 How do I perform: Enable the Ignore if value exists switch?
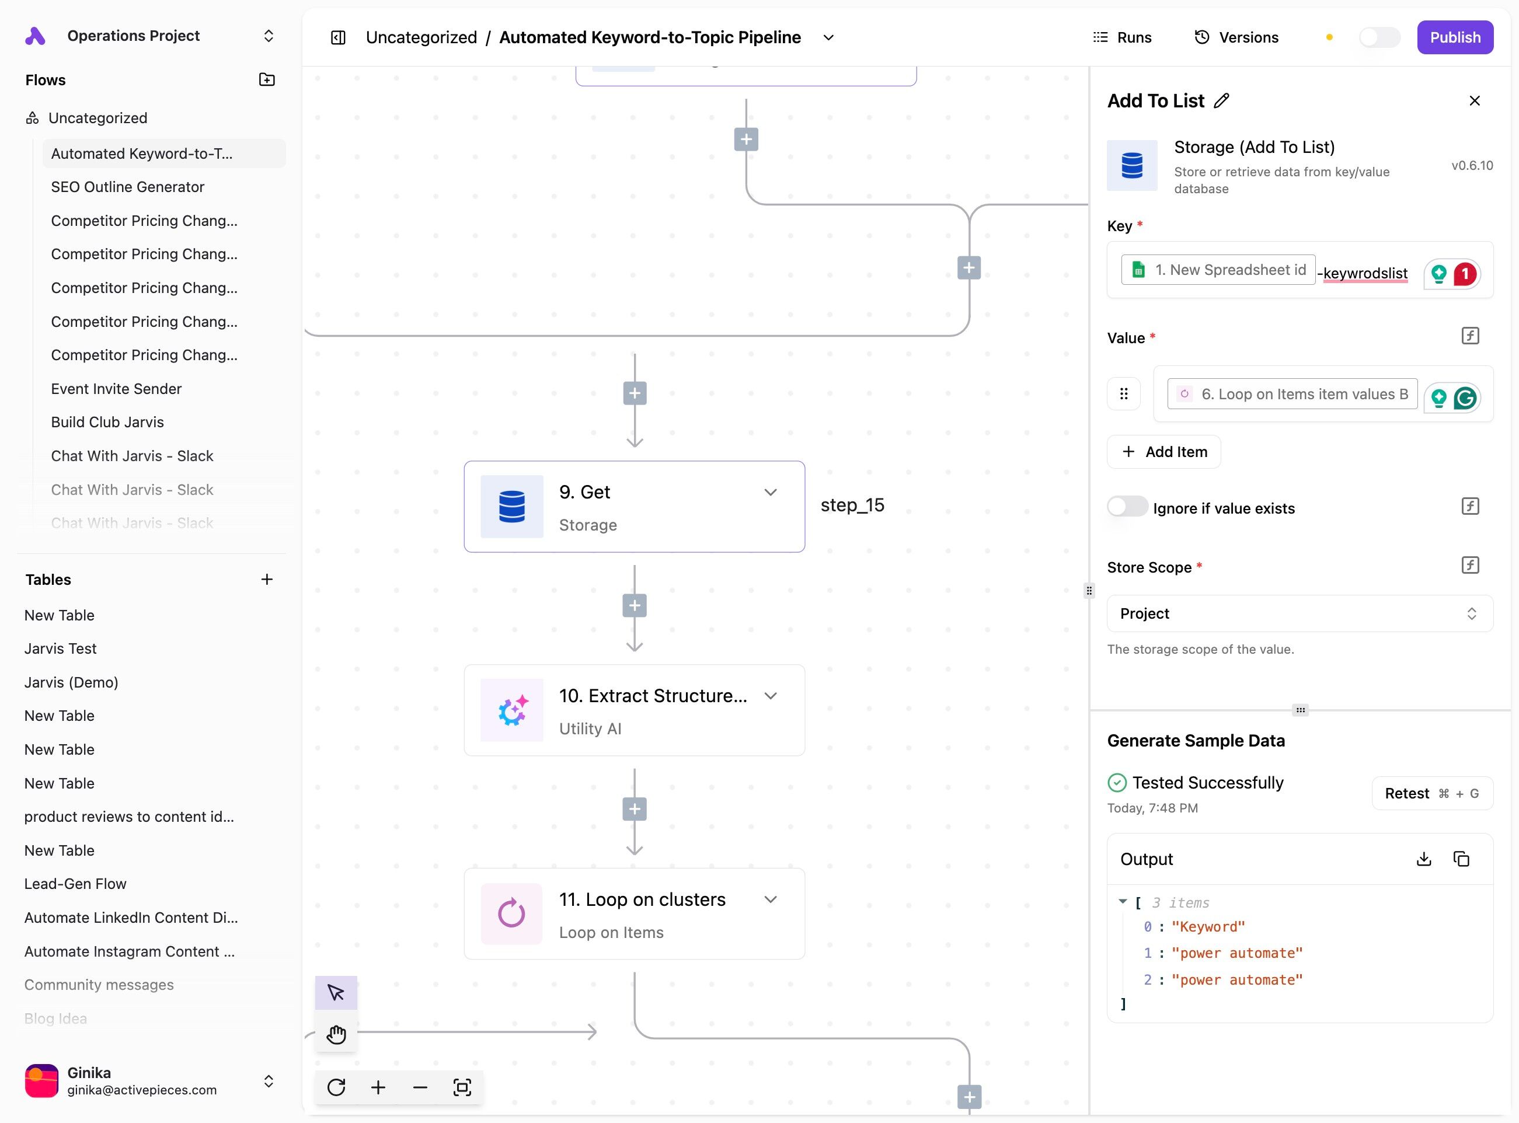[x=1127, y=507]
